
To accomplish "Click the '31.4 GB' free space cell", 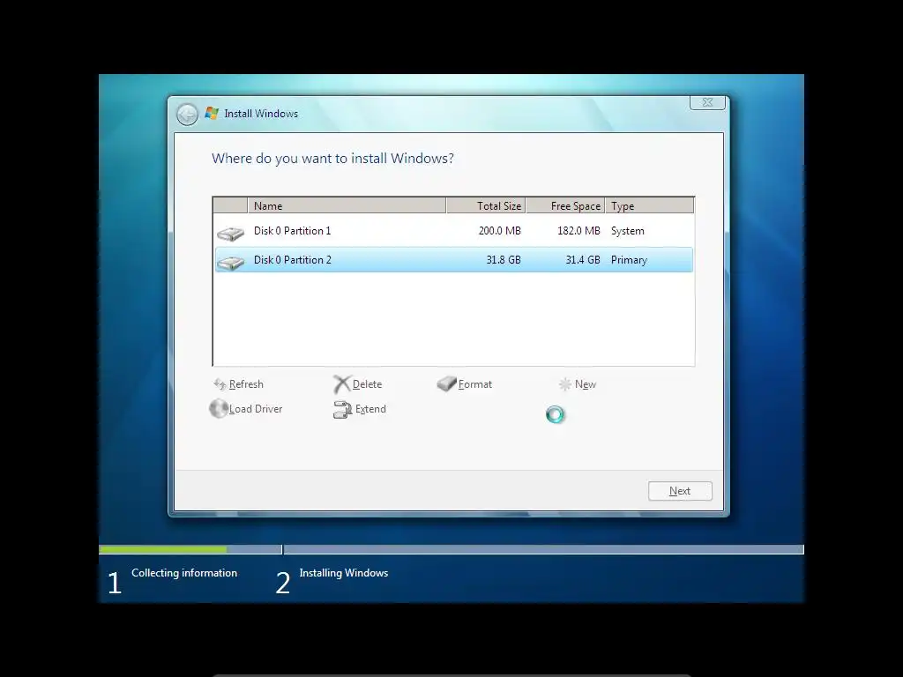I will tap(583, 260).
